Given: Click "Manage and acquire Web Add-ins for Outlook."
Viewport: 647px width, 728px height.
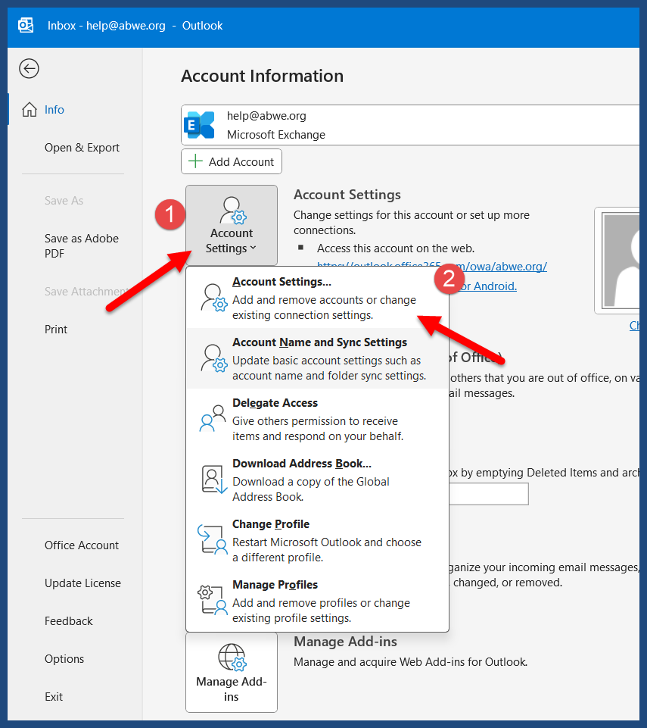Looking at the screenshot, I should coord(410,661).
